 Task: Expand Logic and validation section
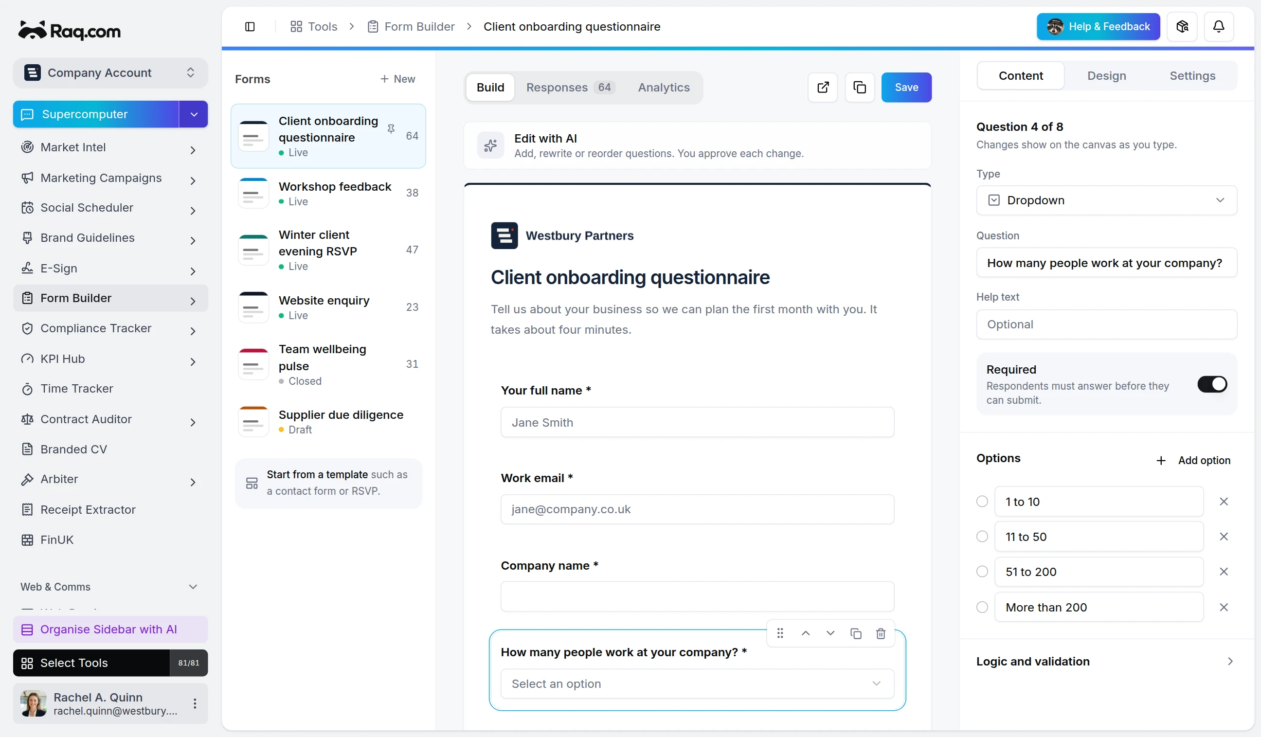pos(1106,662)
